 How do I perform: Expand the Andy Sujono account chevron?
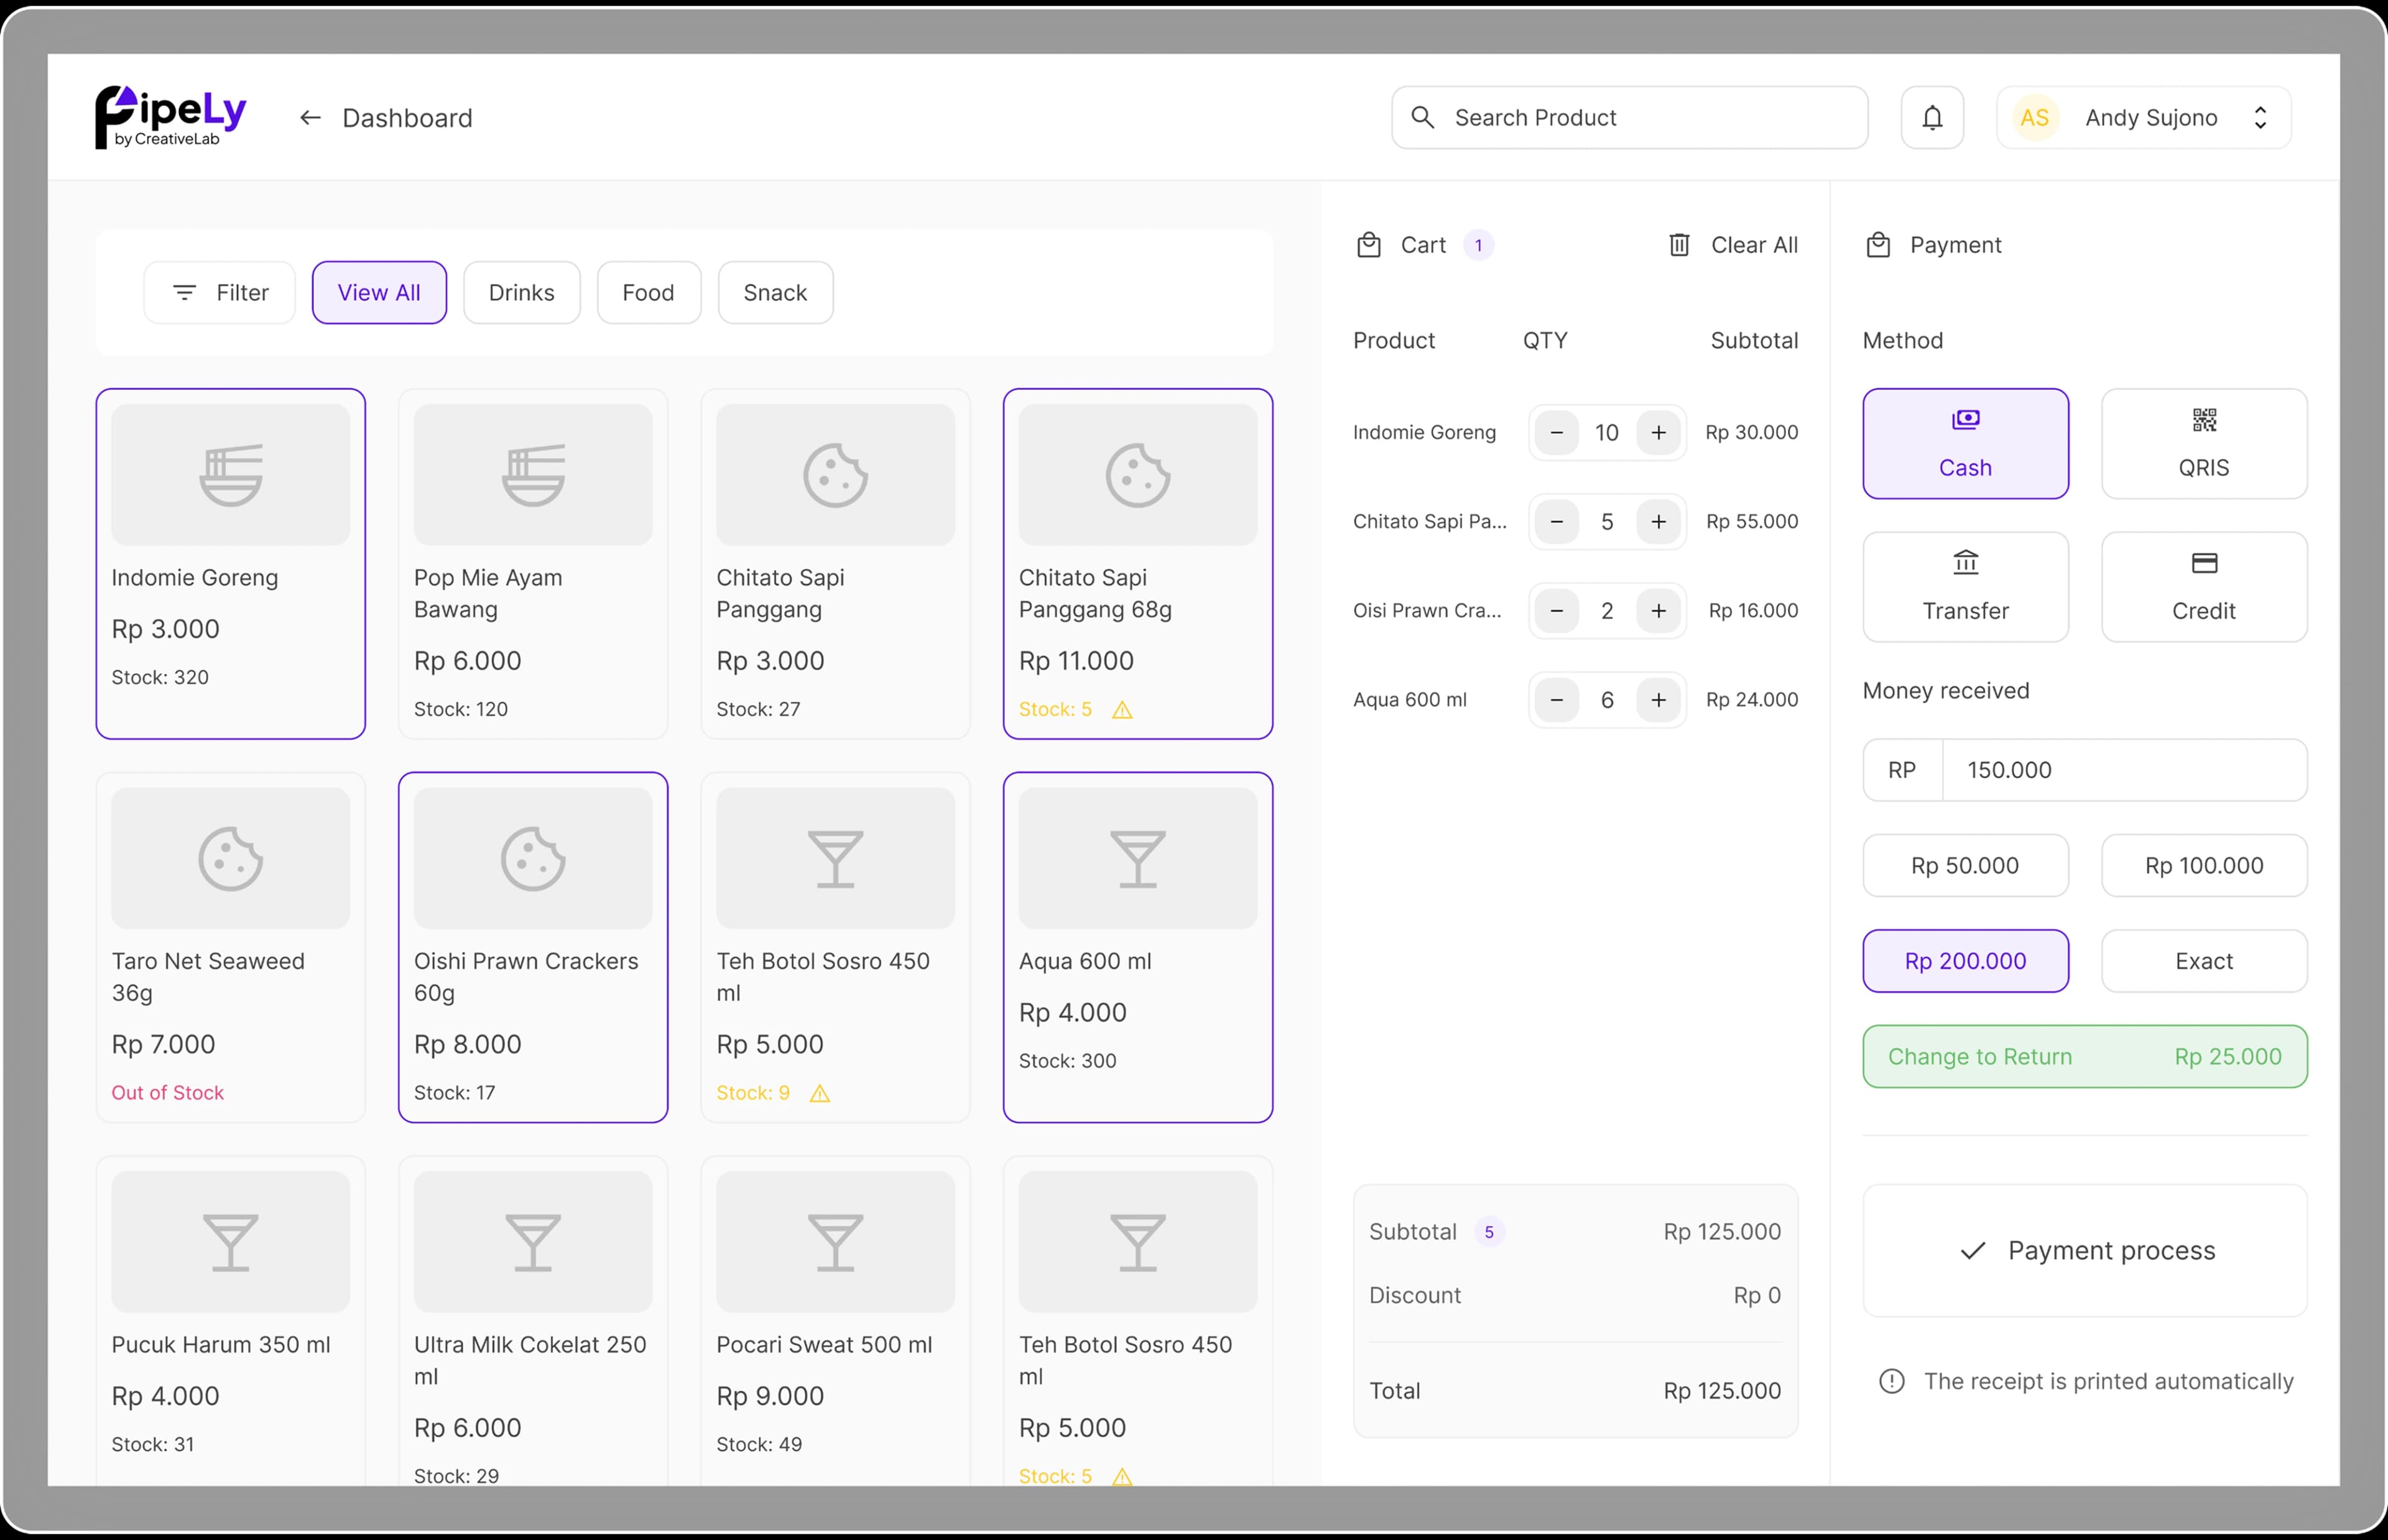pos(2260,118)
